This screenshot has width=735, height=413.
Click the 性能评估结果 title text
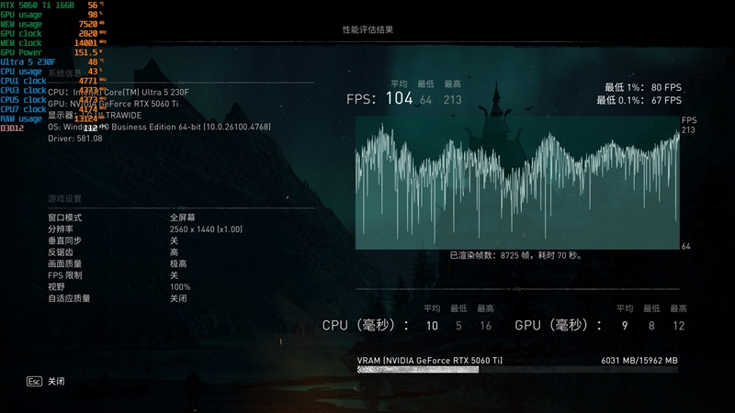[367, 29]
